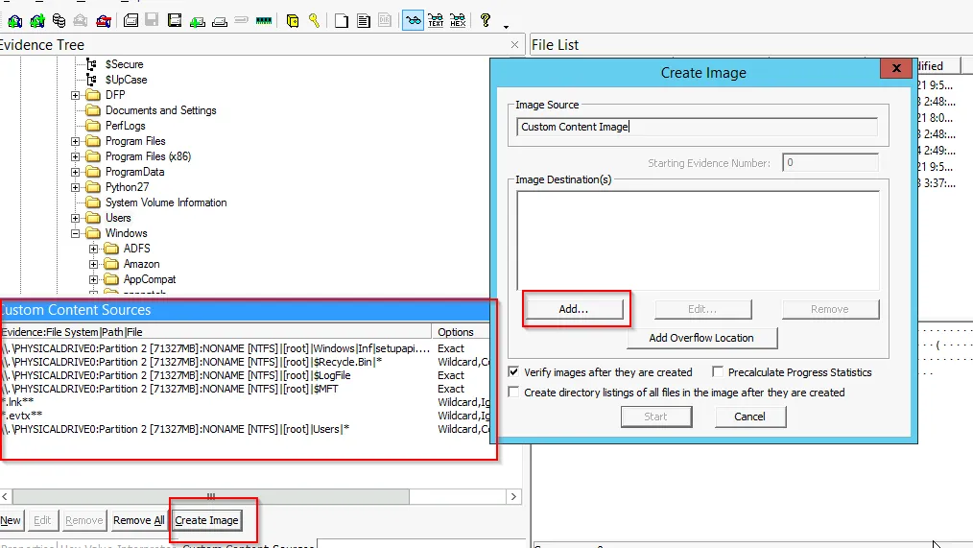
Task: Switch to the HEX glasses view mode
Action: coord(458,20)
